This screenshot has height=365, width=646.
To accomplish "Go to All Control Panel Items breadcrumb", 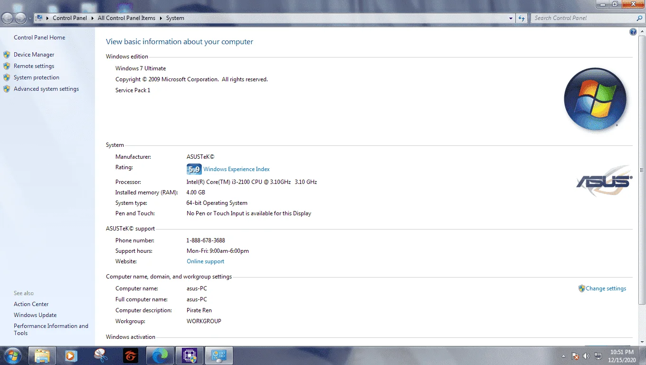I will click(126, 18).
